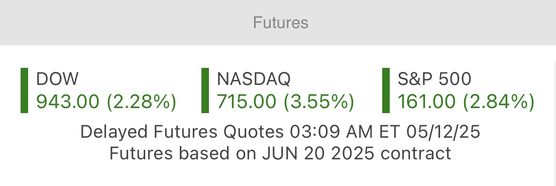Viewport: 556px width, 186px height.
Task: Select the NASDAQ futures label
Action: point(254,79)
